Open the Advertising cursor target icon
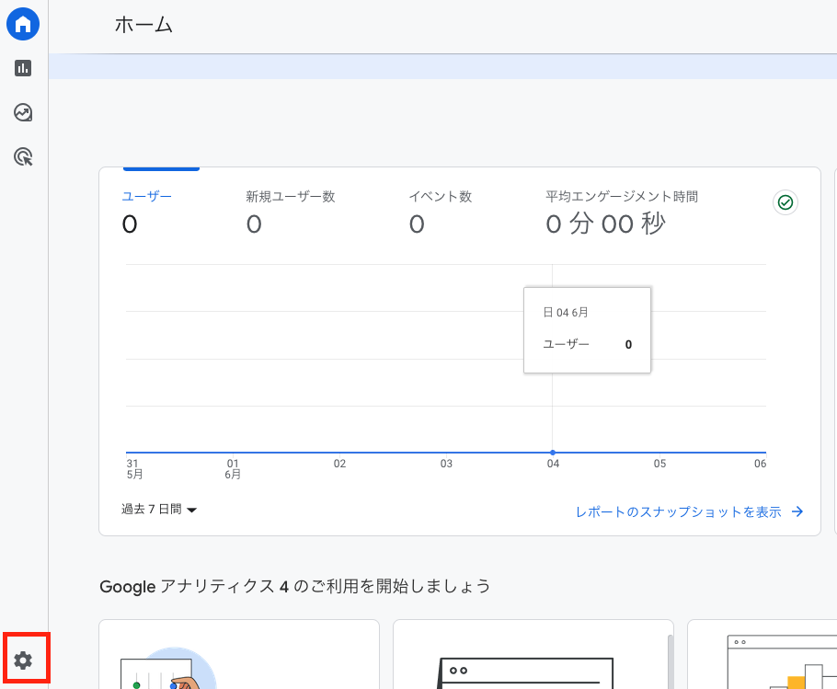 pyautogui.click(x=23, y=157)
